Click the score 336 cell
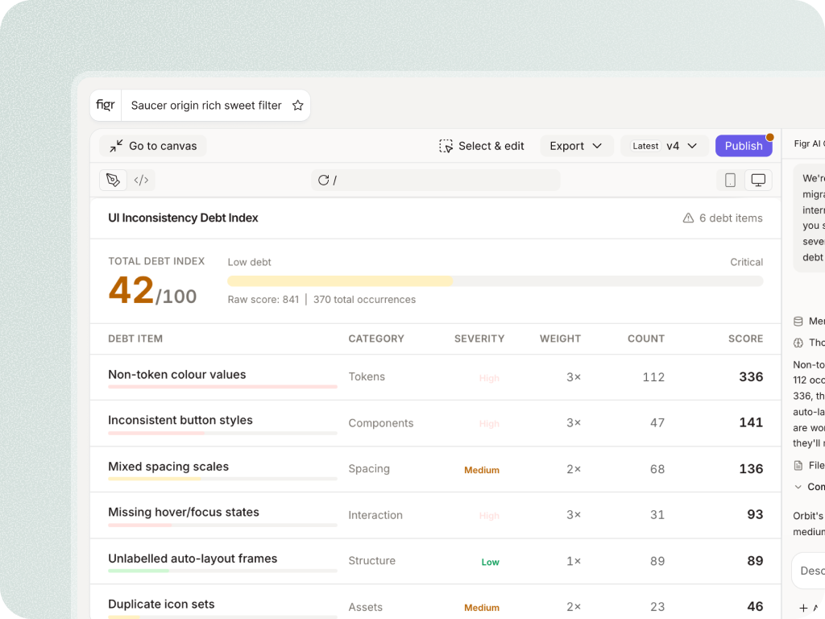Viewport: 825px width, 619px height. (x=751, y=377)
